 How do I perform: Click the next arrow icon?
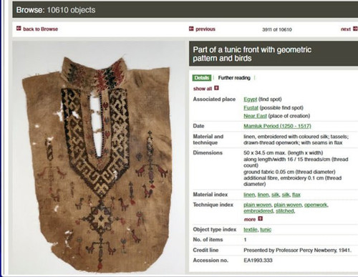[355, 29]
